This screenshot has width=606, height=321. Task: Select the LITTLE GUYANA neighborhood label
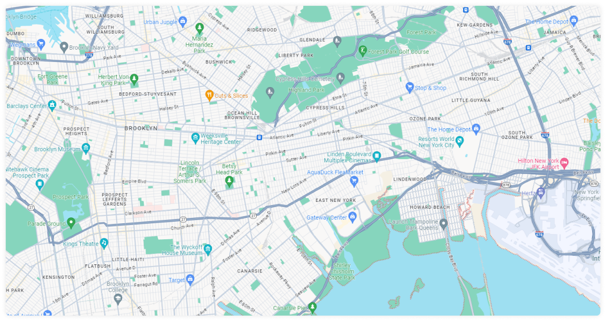(471, 100)
